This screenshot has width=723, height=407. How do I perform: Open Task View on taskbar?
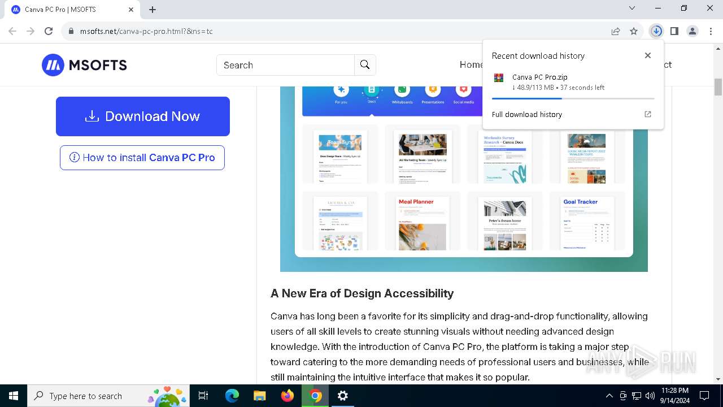click(x=203, y=396)
